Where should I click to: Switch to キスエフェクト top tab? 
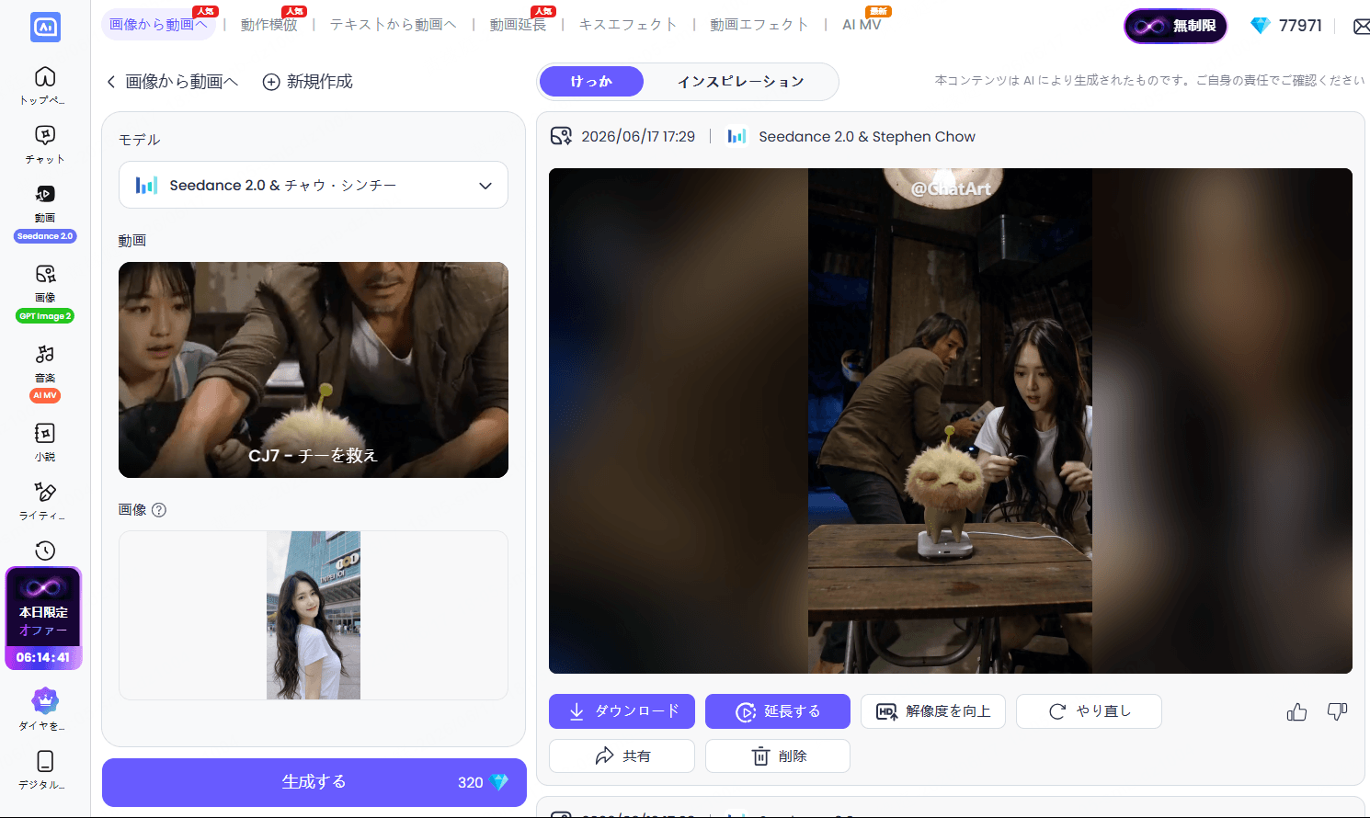click(628, 25)
